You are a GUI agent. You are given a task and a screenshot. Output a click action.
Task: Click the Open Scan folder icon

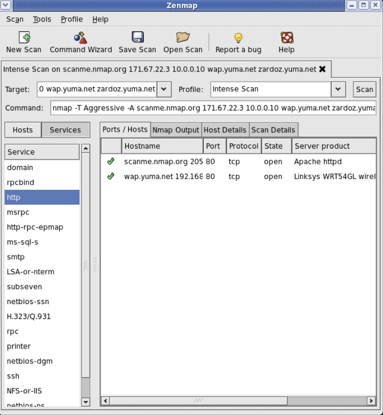(x=183, y=37)
